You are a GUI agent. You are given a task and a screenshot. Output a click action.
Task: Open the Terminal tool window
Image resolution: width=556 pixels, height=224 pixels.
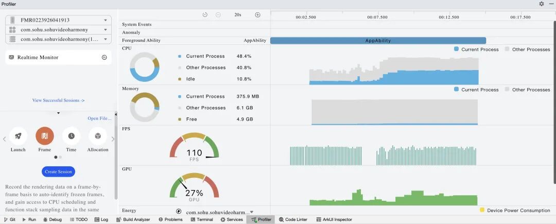(x=202, y=219)
